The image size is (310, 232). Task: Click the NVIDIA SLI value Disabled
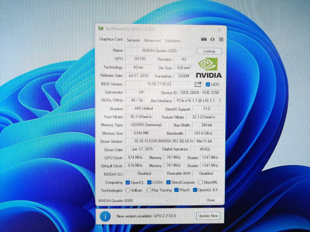coord(144,174)
